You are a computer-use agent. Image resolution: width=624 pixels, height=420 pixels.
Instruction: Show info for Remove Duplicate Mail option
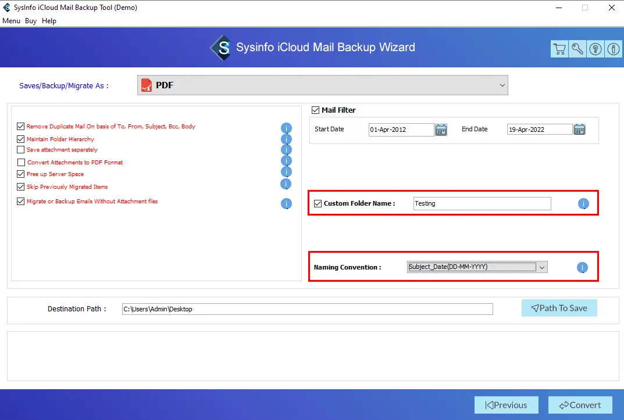tap(286, 128)
